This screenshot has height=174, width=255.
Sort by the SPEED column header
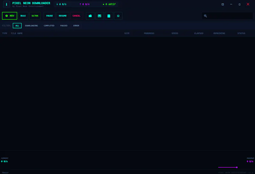click(x=175, y=33)
